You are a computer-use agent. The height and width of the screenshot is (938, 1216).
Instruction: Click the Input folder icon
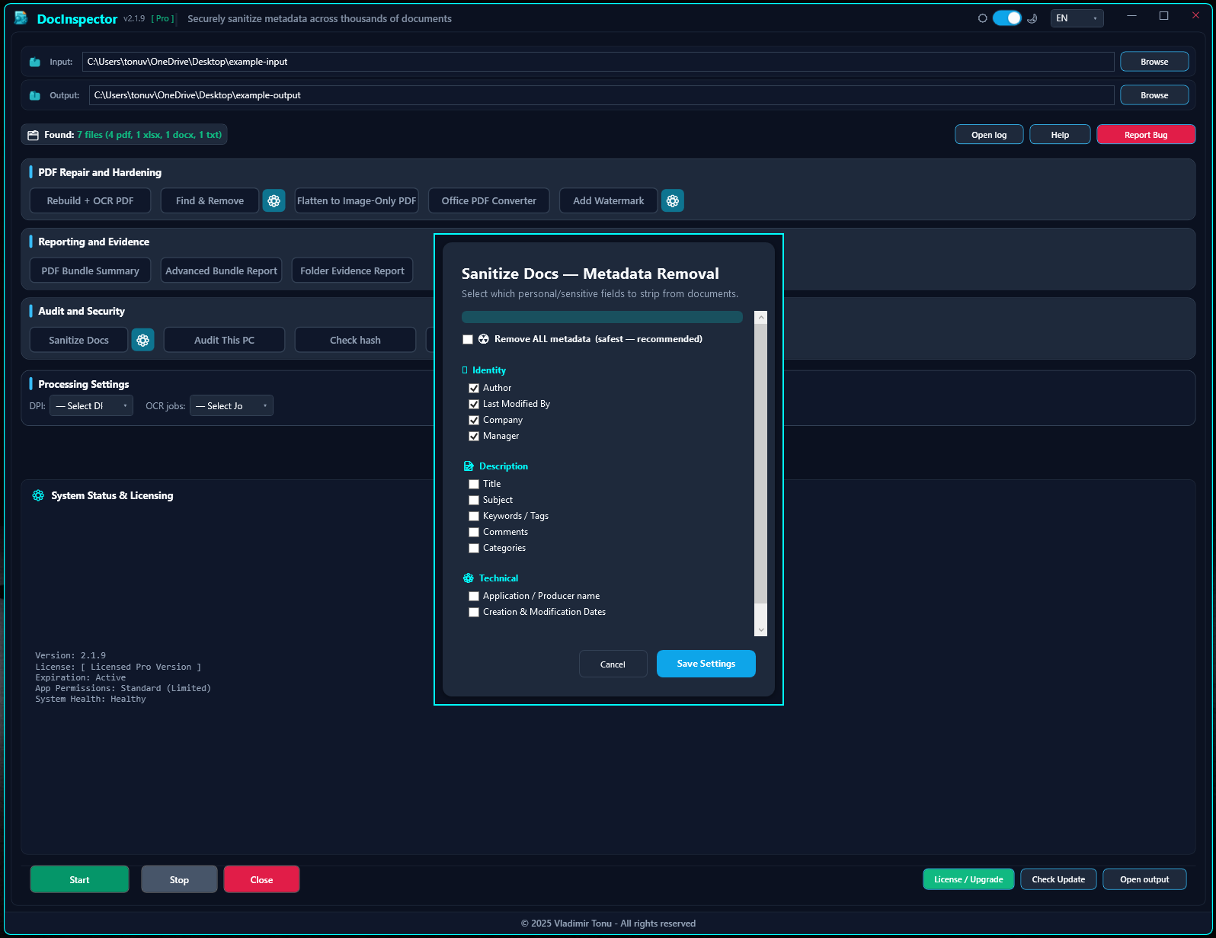[x=35, y=62]
